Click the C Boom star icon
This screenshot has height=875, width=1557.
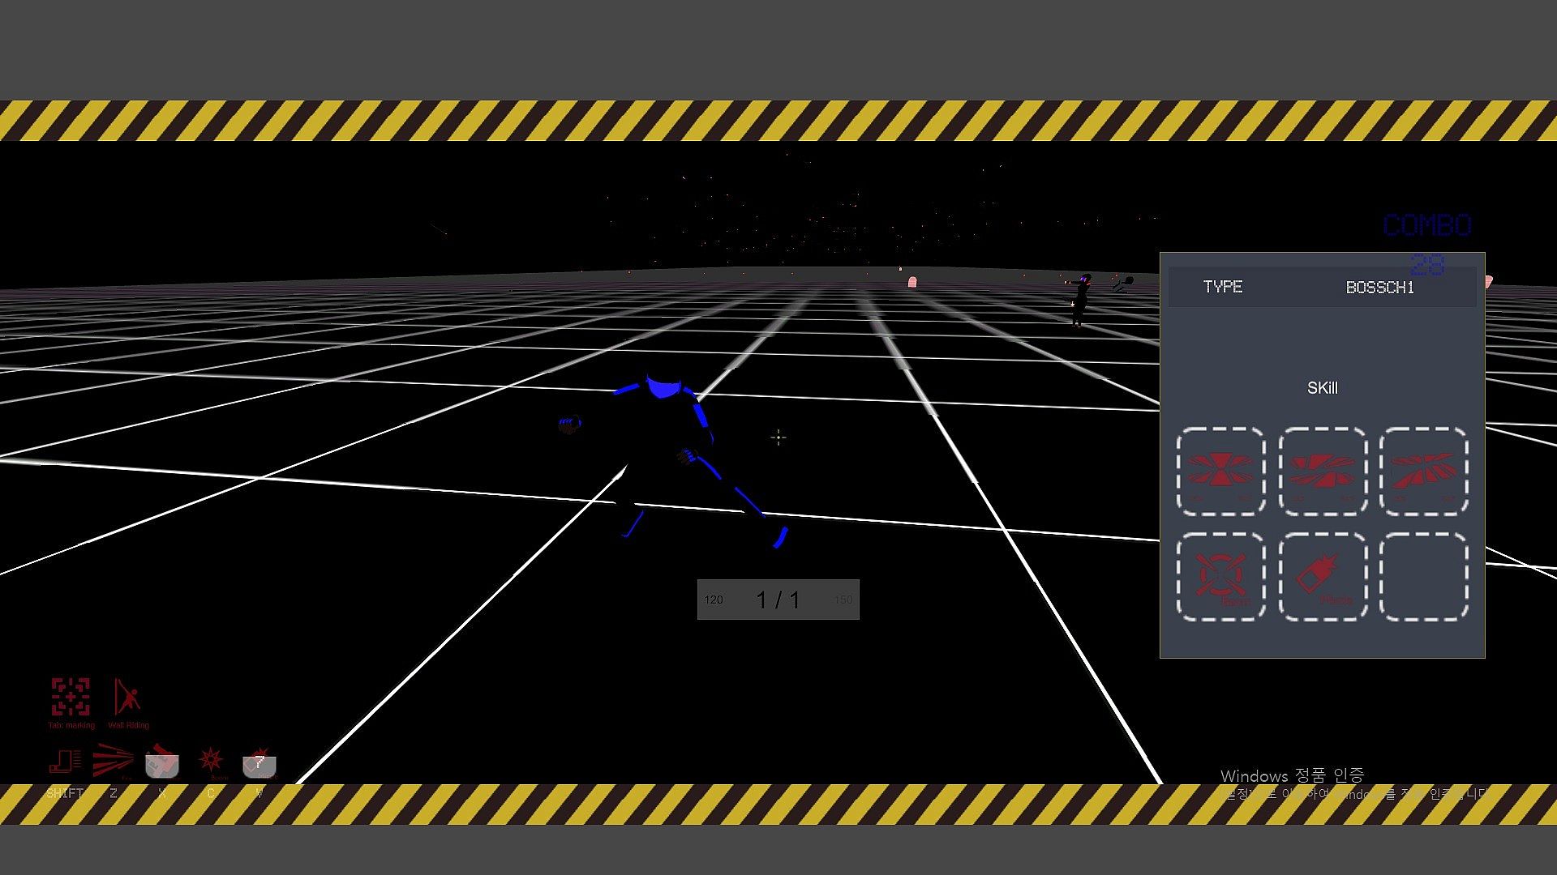[x=211, y=760]
